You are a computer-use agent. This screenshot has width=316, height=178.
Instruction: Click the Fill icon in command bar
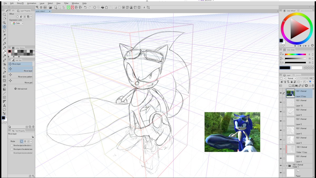[x=103, y=7]
